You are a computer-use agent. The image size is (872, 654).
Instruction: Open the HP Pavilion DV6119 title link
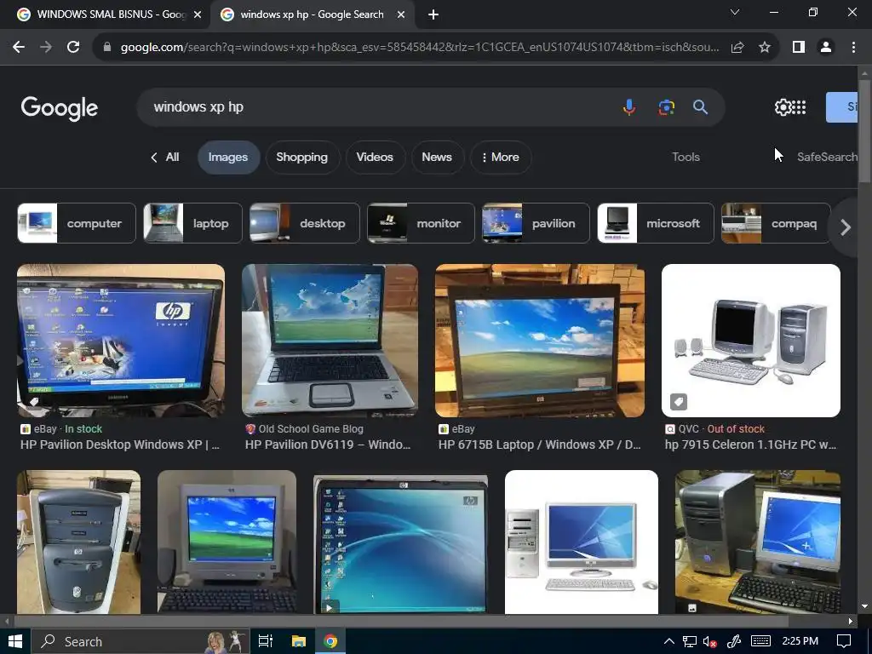coord(328,445)
